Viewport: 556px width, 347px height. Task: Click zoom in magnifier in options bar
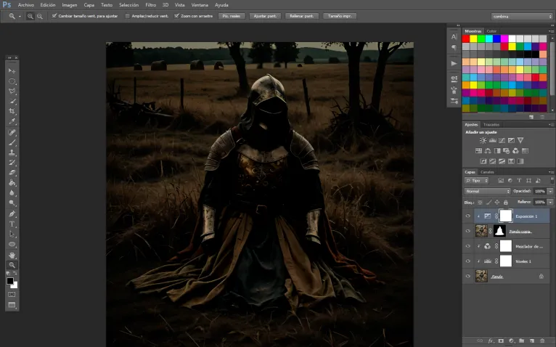30,16
